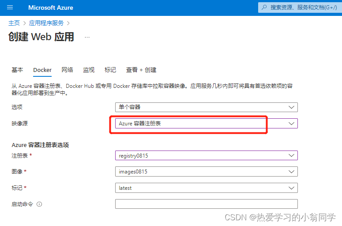
Task: Switch to the 标记 tab
Action: click(x=110, y=70)
